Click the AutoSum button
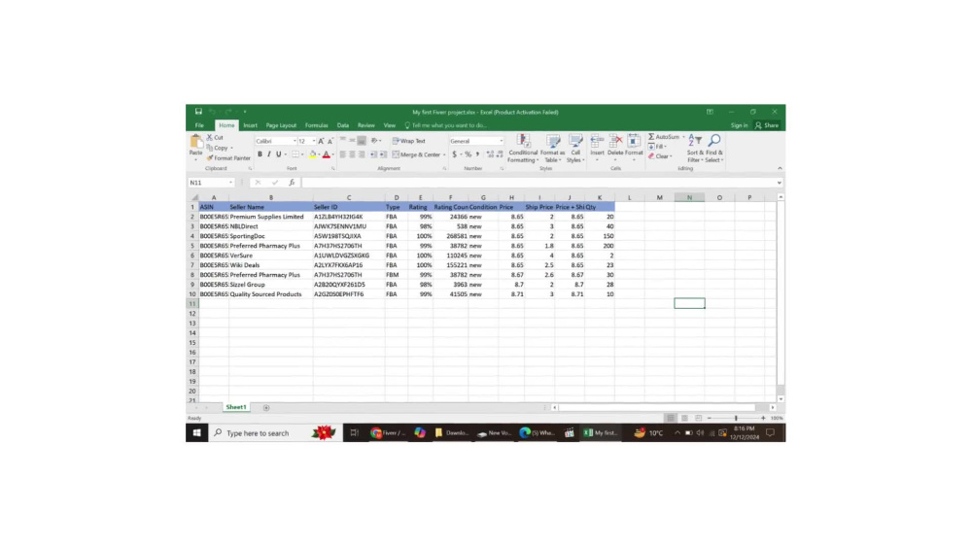This screenshot has height=547, width=972. point(664,137)
